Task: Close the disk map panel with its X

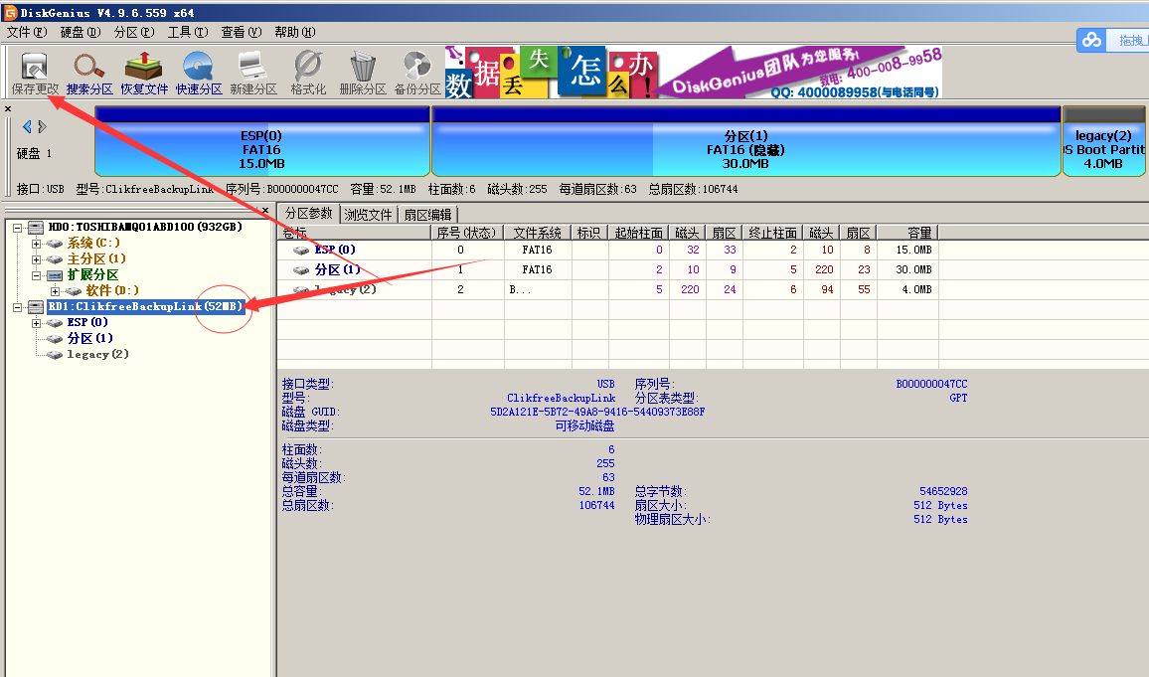Action: coord(8,109)
